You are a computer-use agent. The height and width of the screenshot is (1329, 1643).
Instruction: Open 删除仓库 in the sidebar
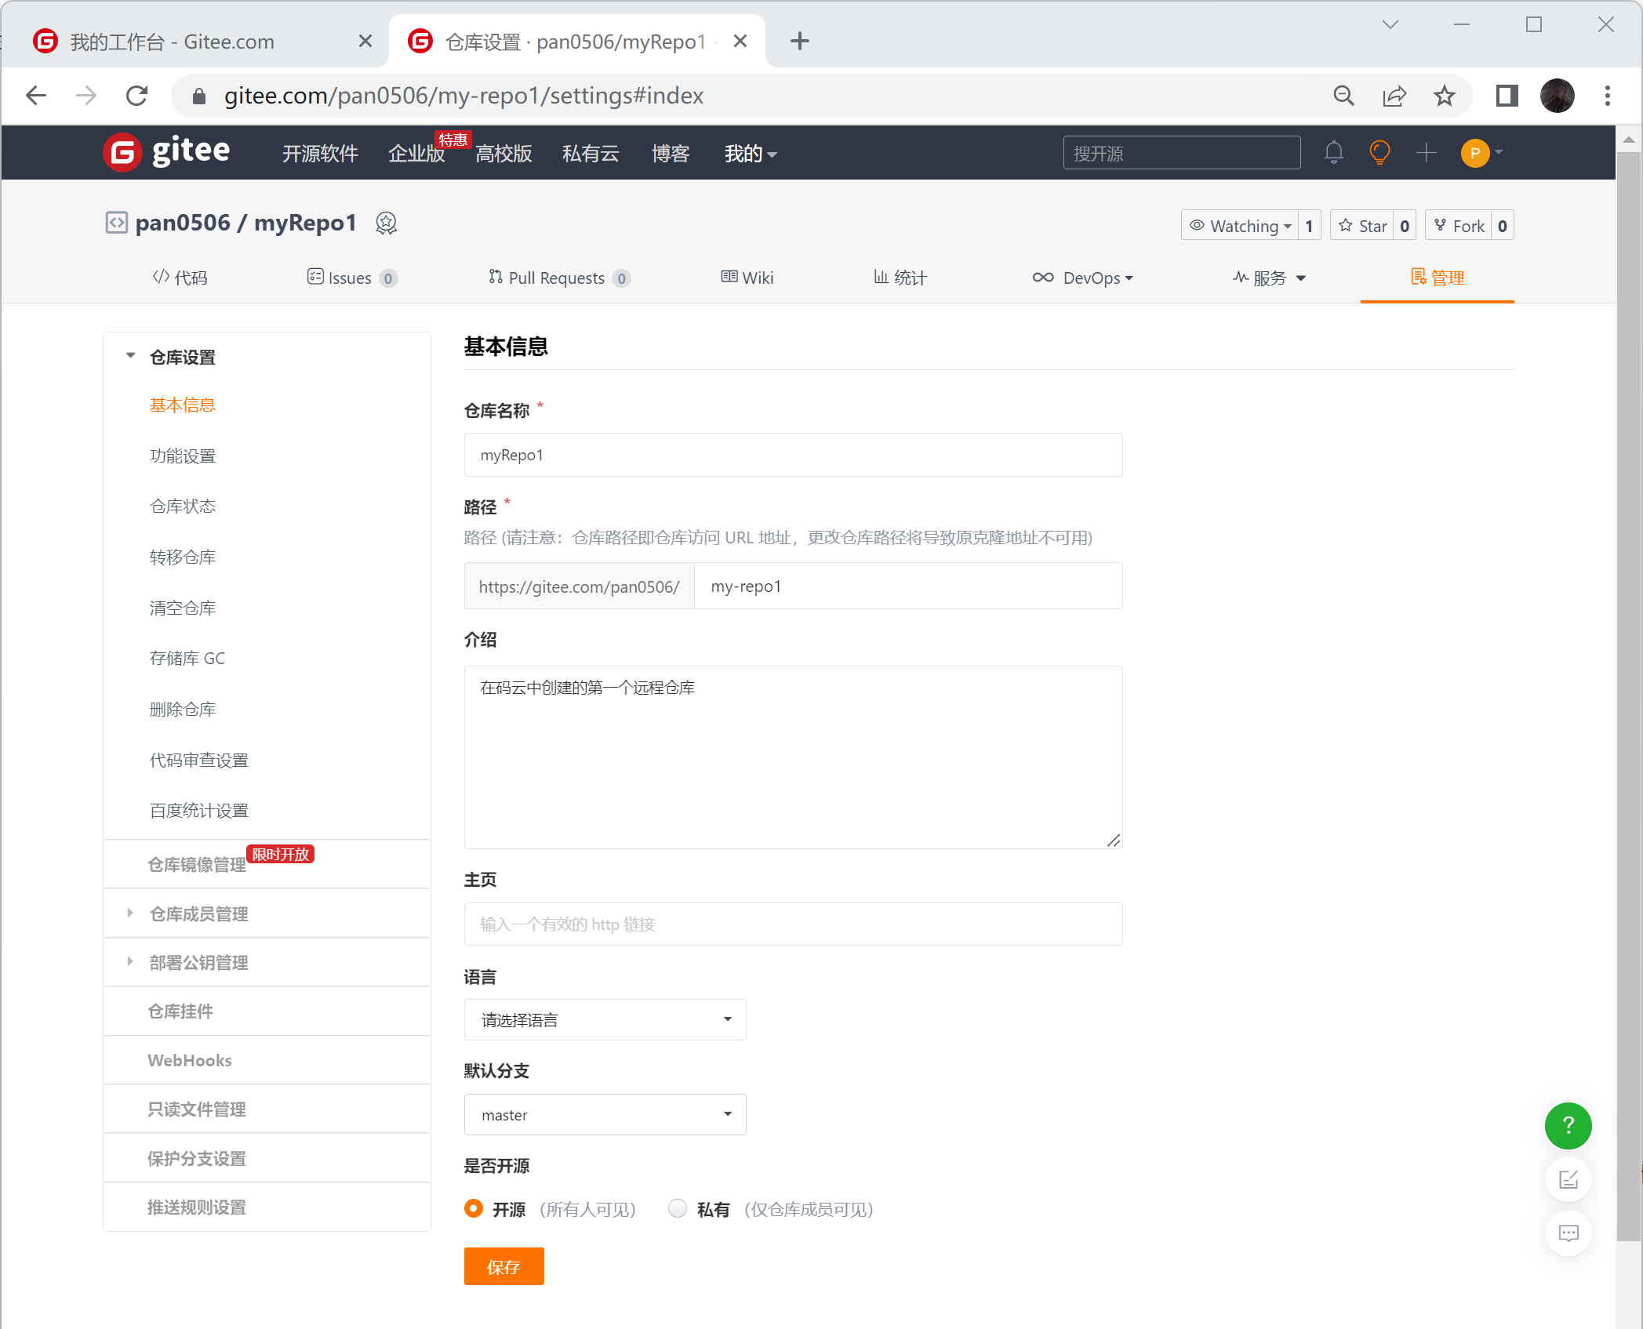[x=183, y=709]
